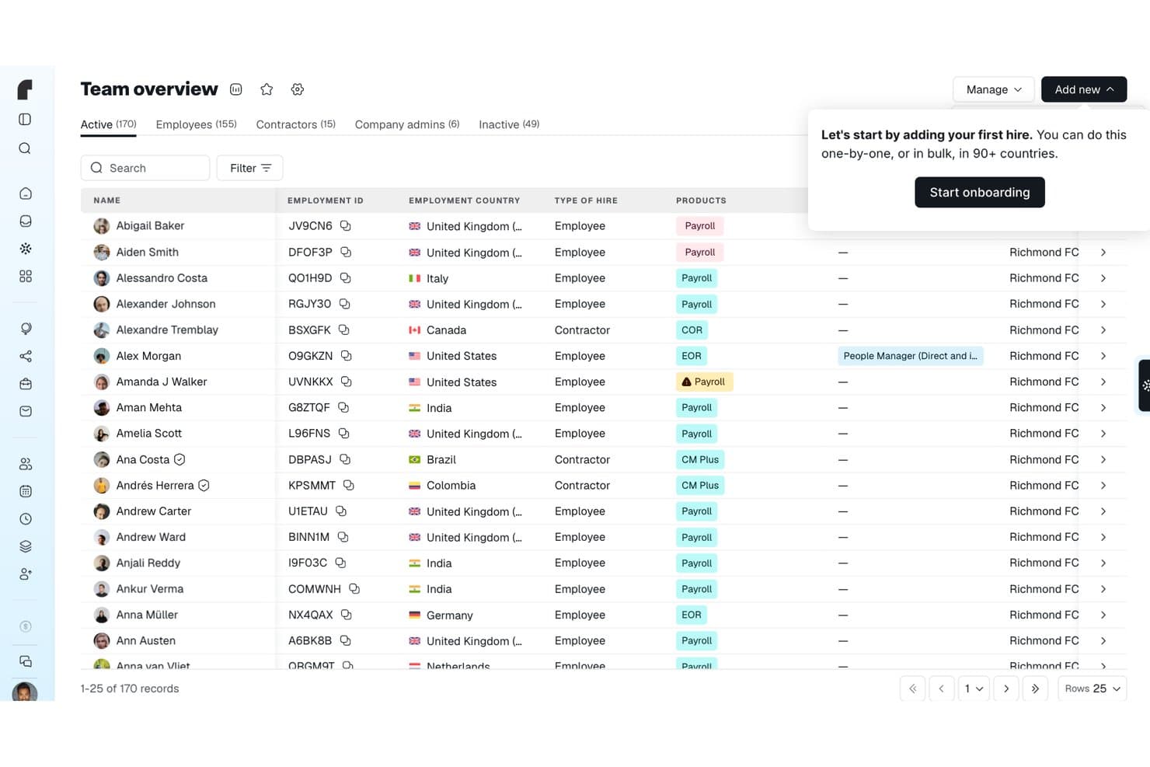Screen dimensions: 1150x767
Task: Expand Alessandro Costa's row chevron
Action: click(1103, 278)
